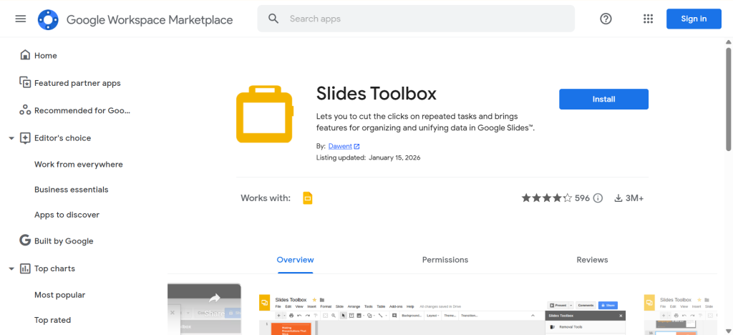
Task: Click the downloads arrow icon
Action: point(618,198)
